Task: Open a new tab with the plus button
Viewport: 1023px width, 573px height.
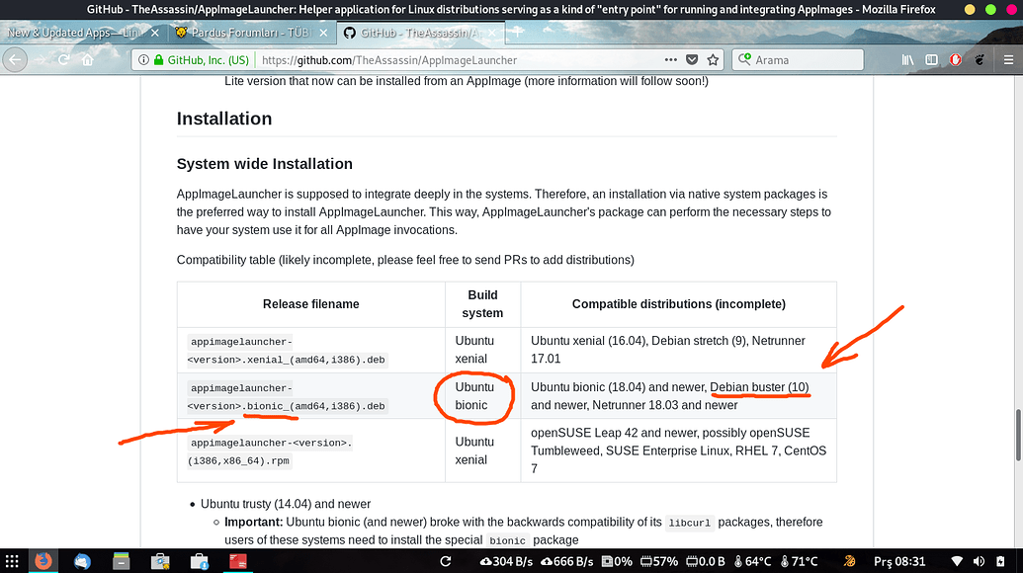Action: (x=515, y=33)
